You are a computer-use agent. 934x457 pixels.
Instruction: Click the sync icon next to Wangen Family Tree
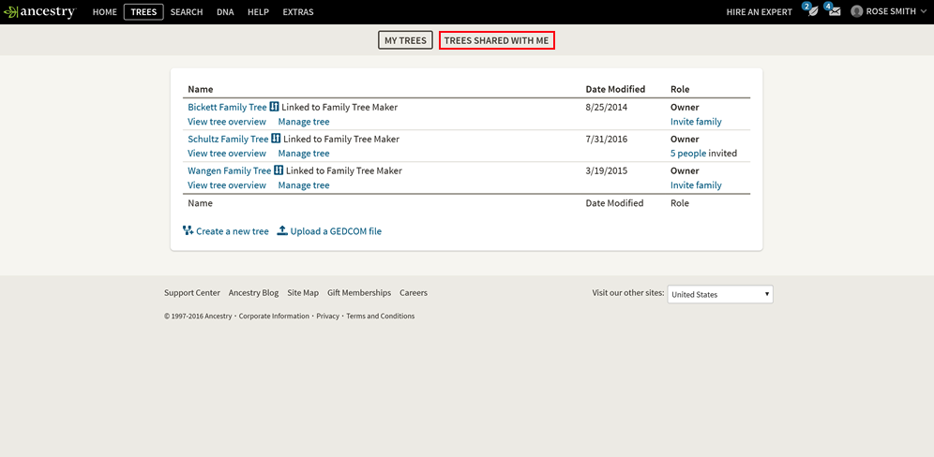[279, 170]
